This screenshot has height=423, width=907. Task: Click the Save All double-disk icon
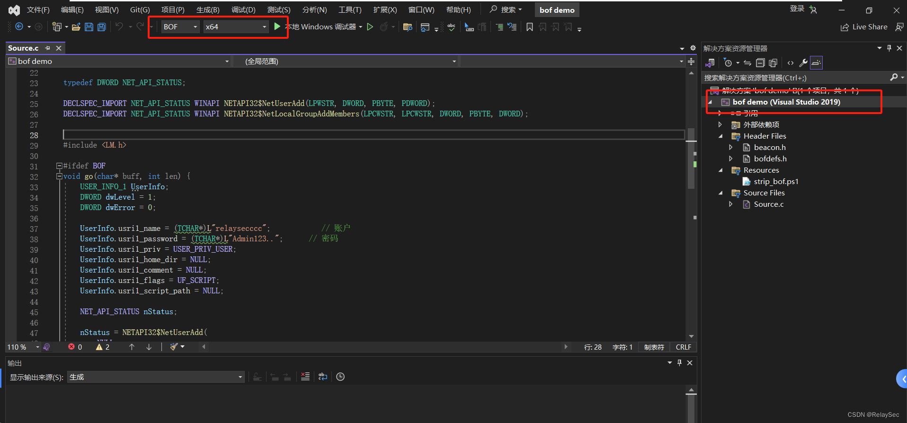pyautogui.click(x=101, y=27)
